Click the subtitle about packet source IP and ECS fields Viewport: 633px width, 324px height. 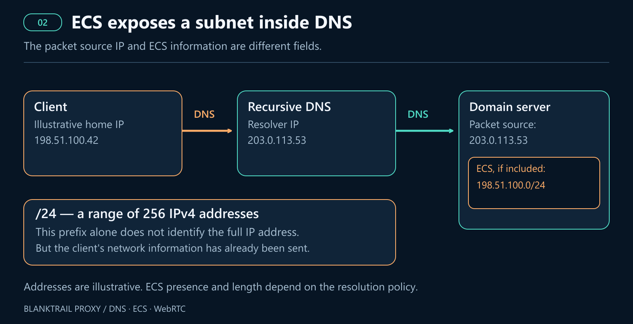click(172, 46)
